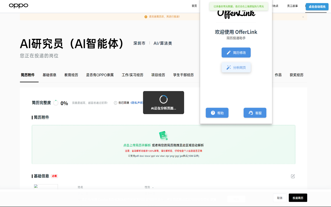This screenshot has width=331, height=207.
Task: Open the 员工故事 nav item
Action: click(292, 6)
